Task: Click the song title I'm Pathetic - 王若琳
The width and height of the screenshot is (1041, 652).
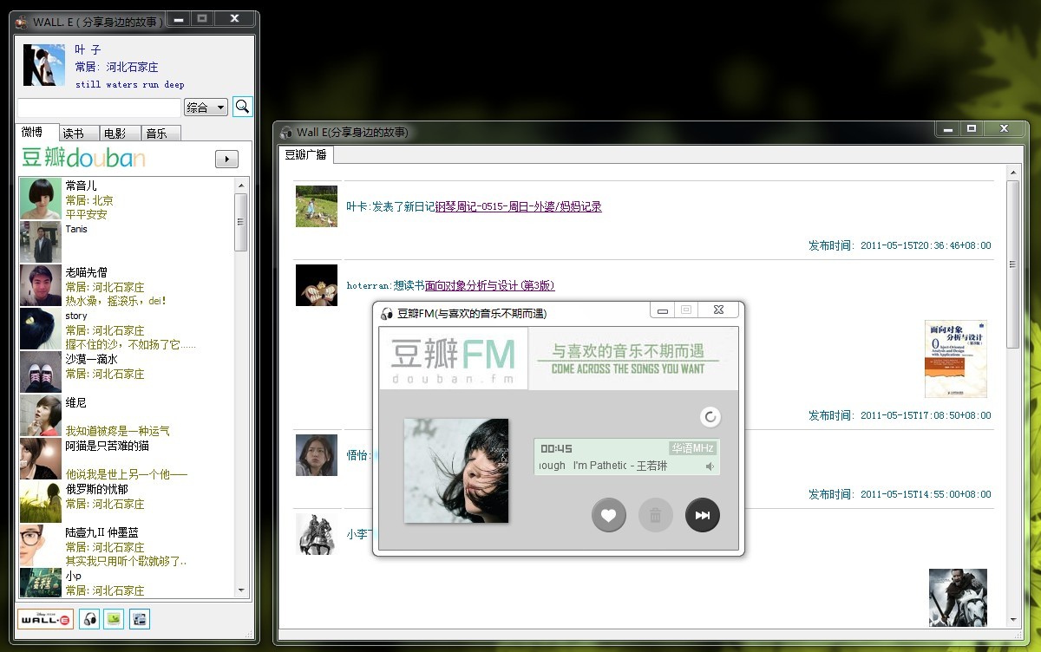Action: coord(620,466)
